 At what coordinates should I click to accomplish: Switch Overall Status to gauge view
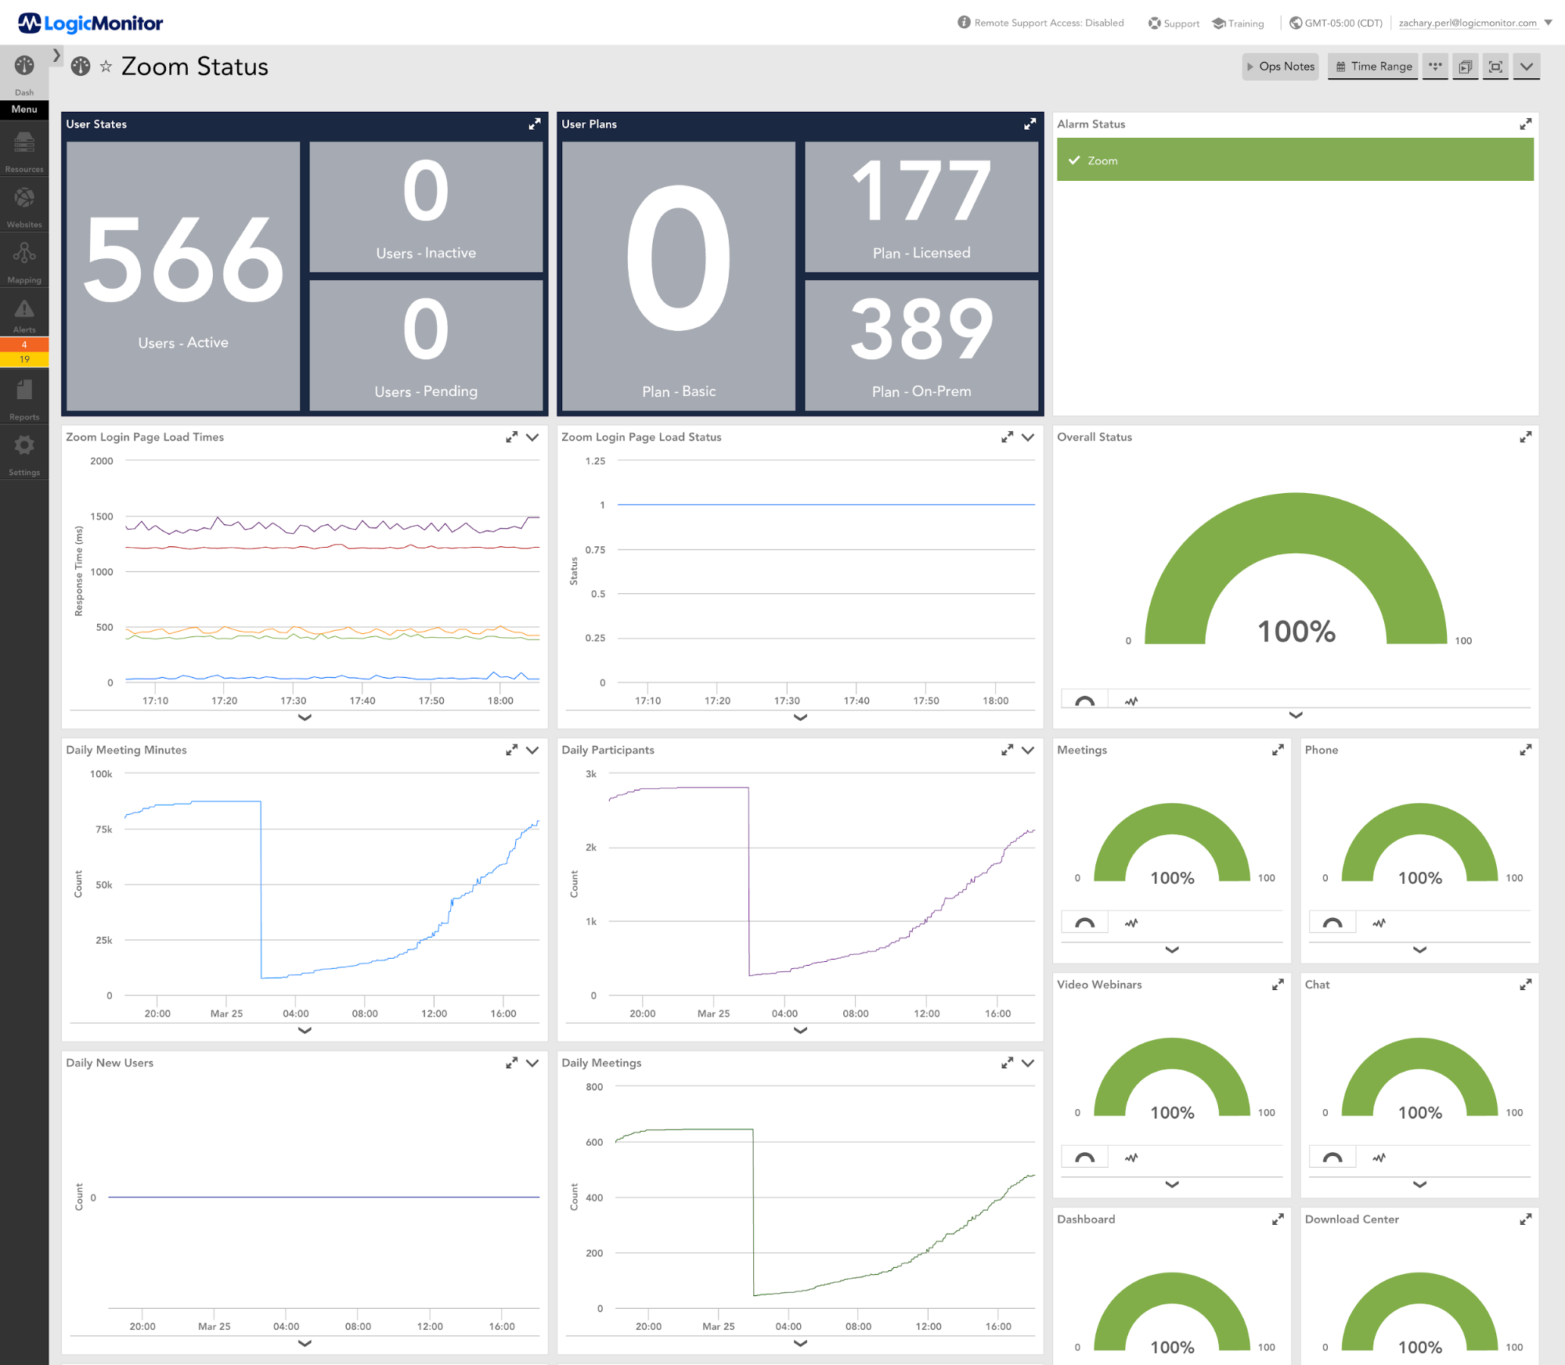[1084, 701]
